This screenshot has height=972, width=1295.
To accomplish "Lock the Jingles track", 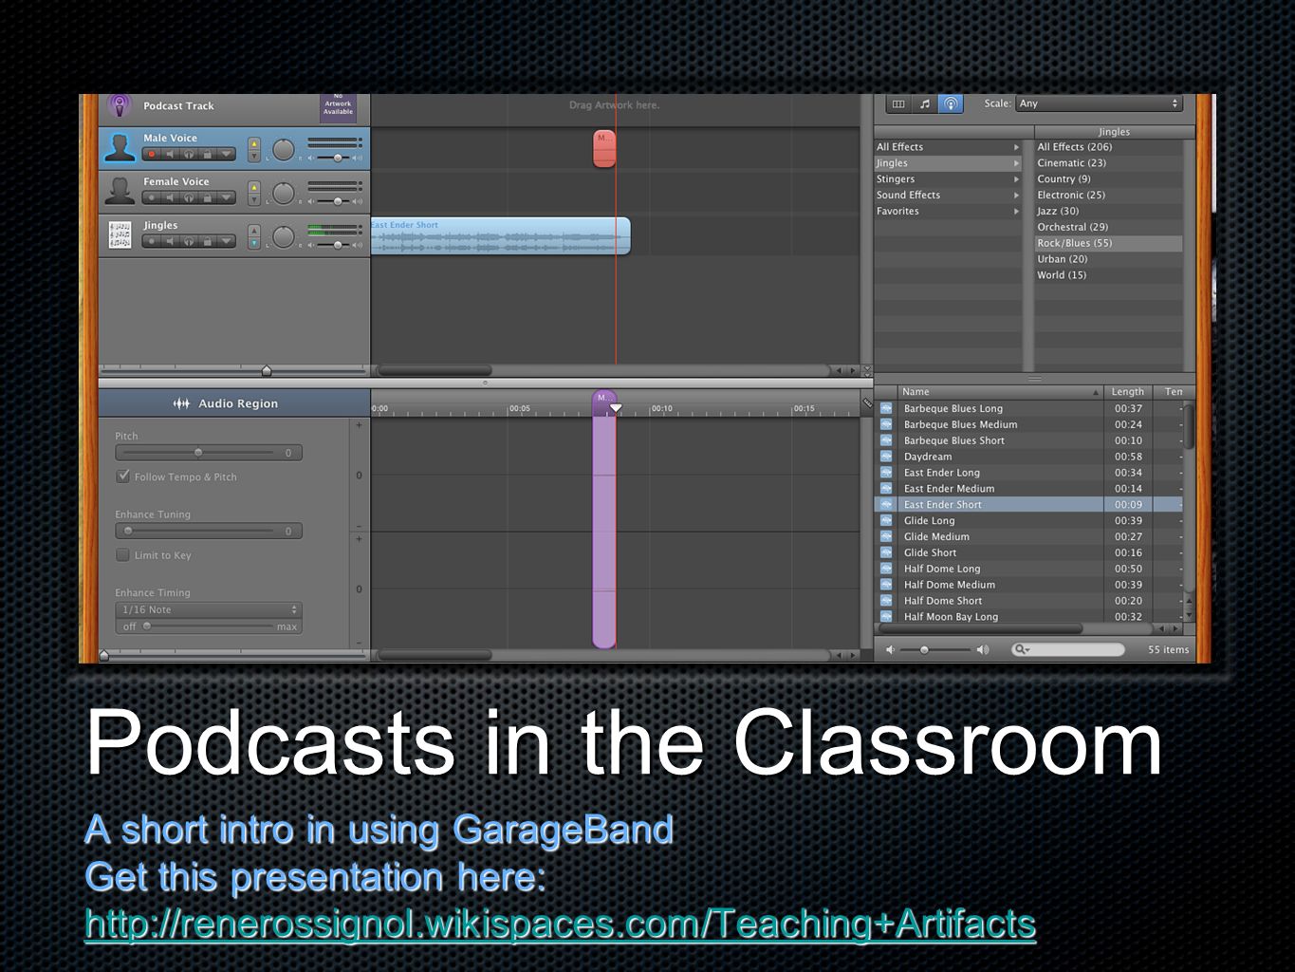I will (x=207, y=242).
